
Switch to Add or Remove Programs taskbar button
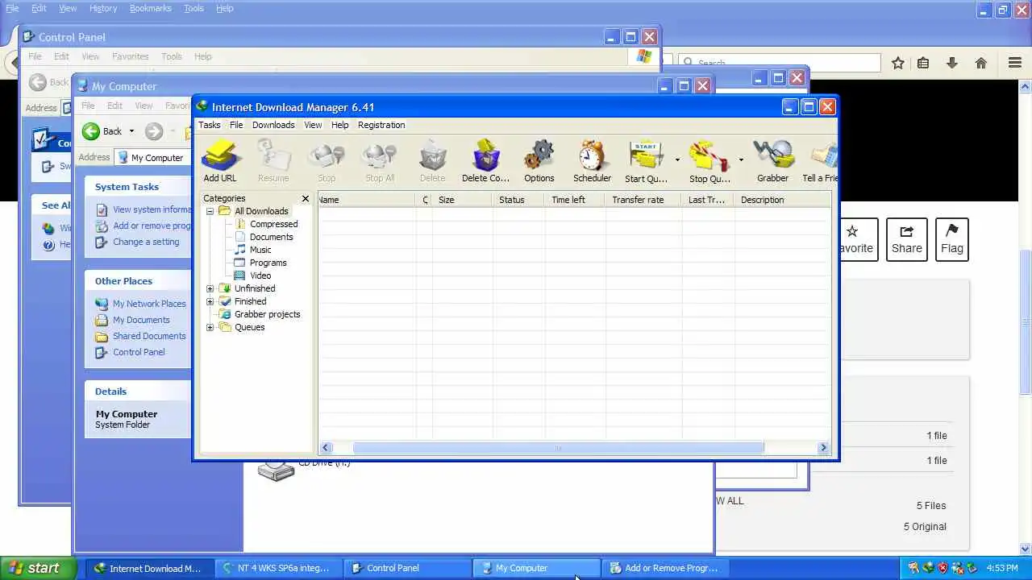tap(665, 568)
